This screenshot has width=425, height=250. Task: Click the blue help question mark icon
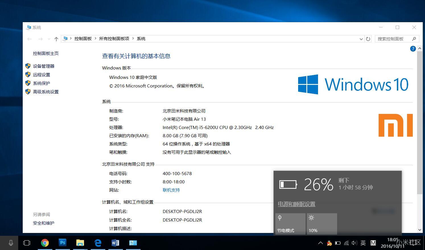(x=413, y=49)
